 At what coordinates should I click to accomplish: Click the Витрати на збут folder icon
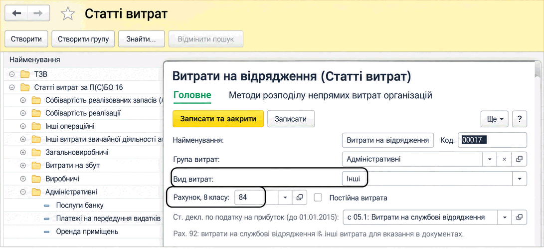(x=36, y=165)
